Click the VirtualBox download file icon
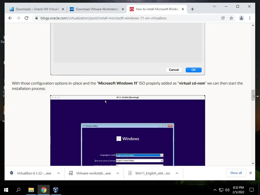This screenshot has height=195, width=260. pyautogui.click(x=11, y=173)
